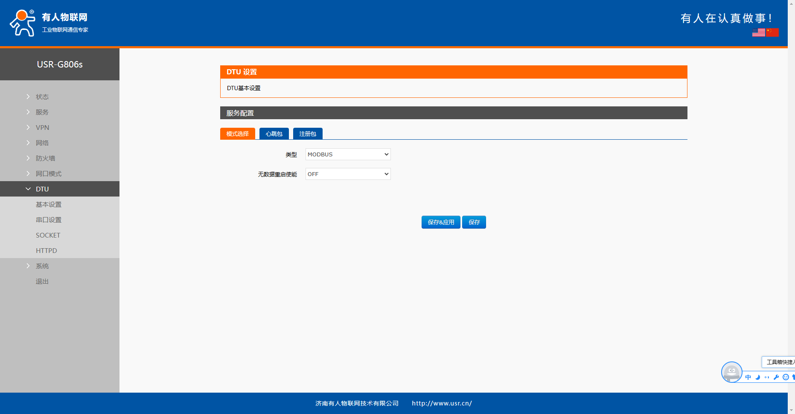Switch to the 心跳包 tab
Screen dimensions: 795x414
pos(274,134)
